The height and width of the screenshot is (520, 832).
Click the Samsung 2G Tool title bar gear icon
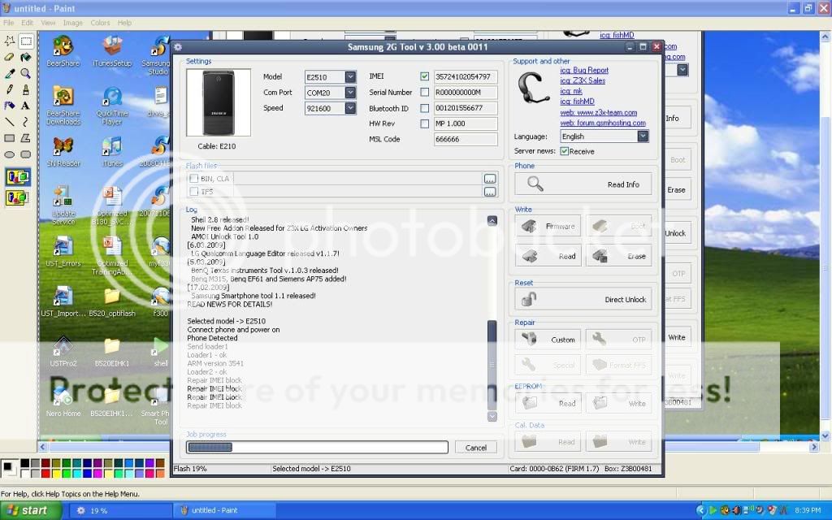point(178,46)
